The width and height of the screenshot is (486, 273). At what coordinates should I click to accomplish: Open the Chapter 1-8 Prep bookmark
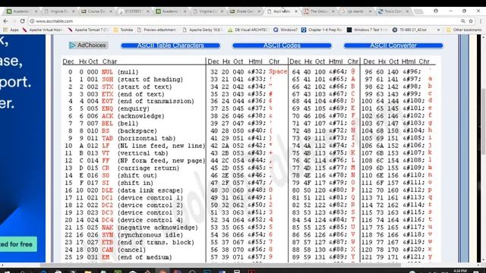tap(322, 30)
